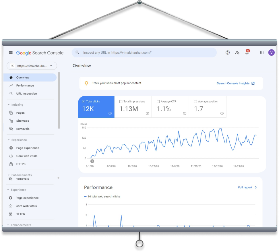Collapse the Indexing section

(9, 105)
